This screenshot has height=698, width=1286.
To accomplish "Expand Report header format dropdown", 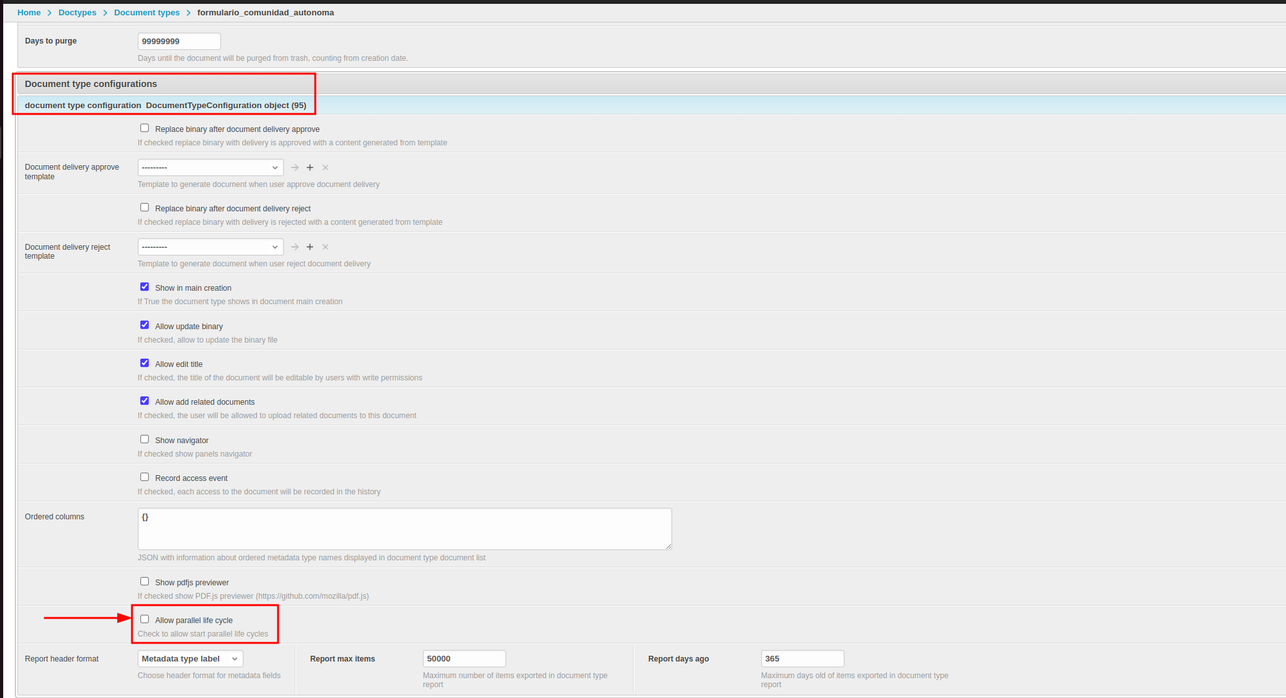I will (190, 659).
